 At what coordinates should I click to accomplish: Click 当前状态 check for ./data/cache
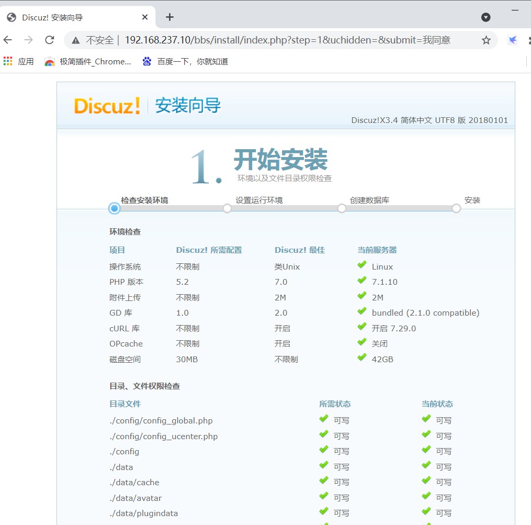click(x=426, y=481)
